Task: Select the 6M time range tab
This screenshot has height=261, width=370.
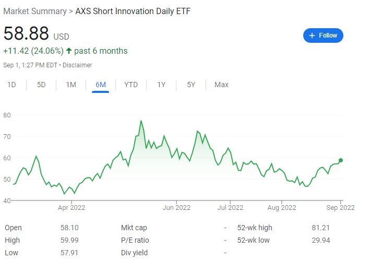Action: pyautogui.click(x=101, y=85)
